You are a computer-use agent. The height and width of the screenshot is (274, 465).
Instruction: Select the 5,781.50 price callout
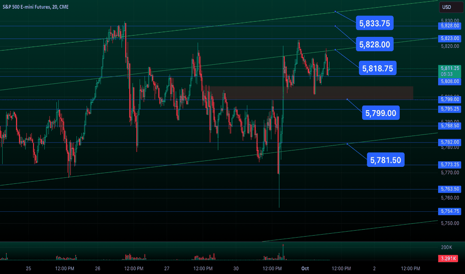click(386, 160)
